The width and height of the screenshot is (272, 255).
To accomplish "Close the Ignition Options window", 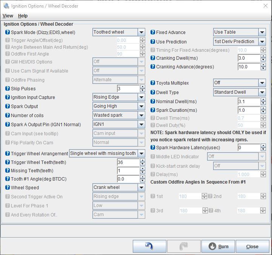I will [266, 6].
